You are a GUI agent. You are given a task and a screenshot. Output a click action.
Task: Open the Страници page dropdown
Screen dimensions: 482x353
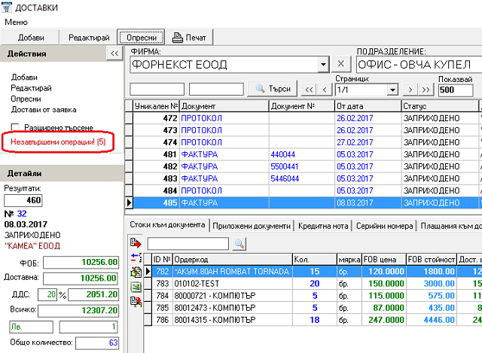coord(392,90)
